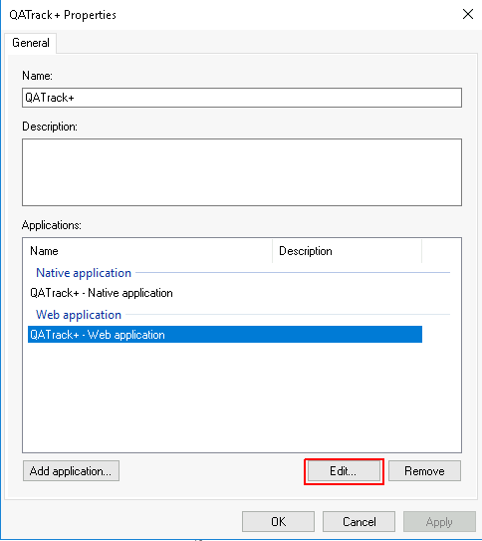This screenshot has height=541, width=482.
Task: Open the Add application... dialog
Action: tap(71, 471)
